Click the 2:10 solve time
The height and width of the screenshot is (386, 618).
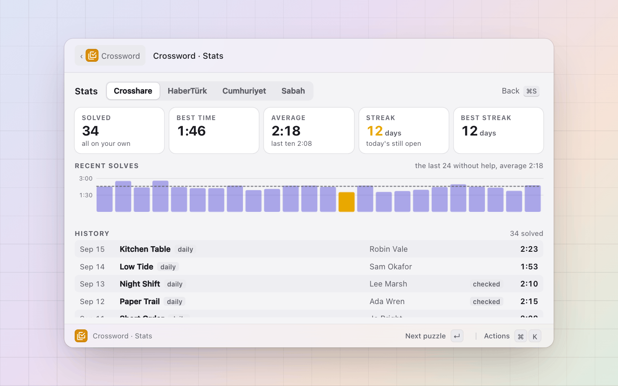pyautogui.click(x=529, y=284)
